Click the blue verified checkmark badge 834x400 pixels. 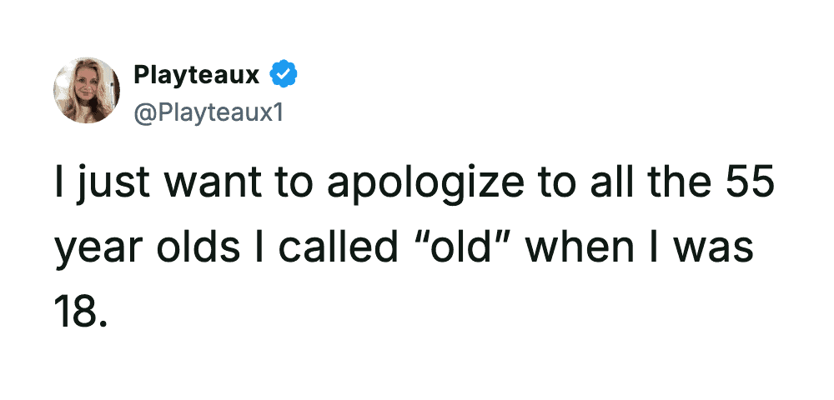pyautogui.click(x=286, y=76)
